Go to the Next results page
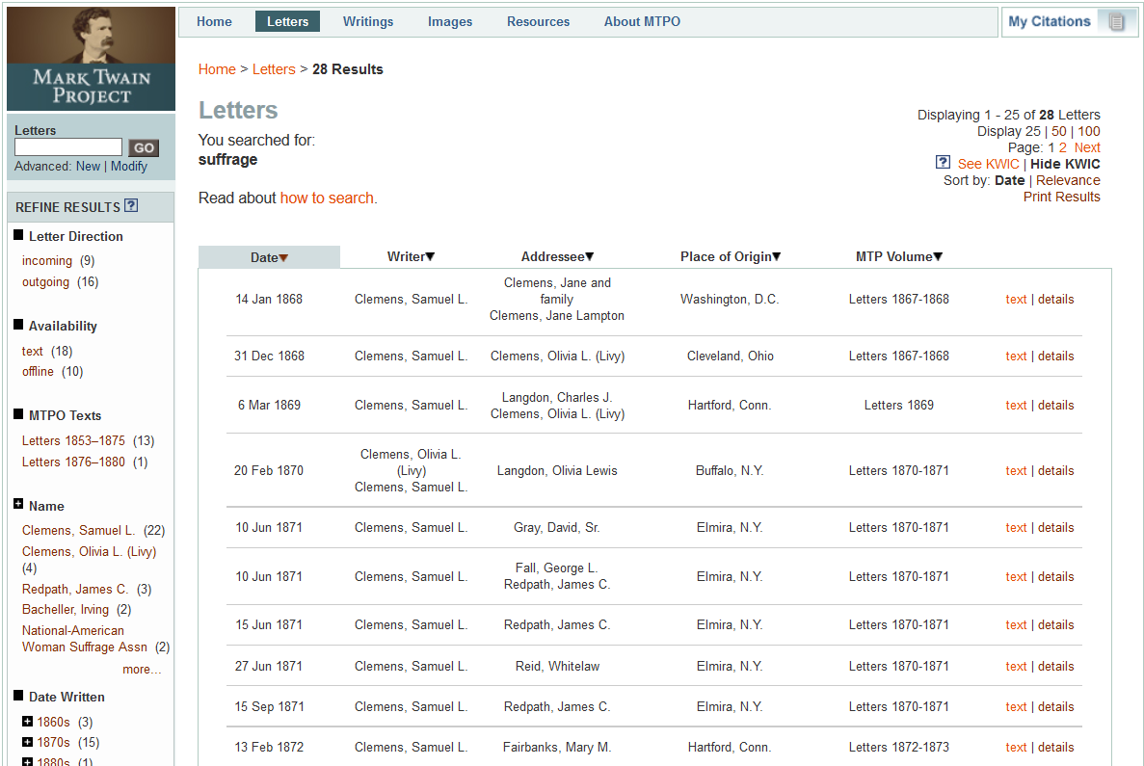Screen dimensions: 1144x766 (x=1087, y=147)
